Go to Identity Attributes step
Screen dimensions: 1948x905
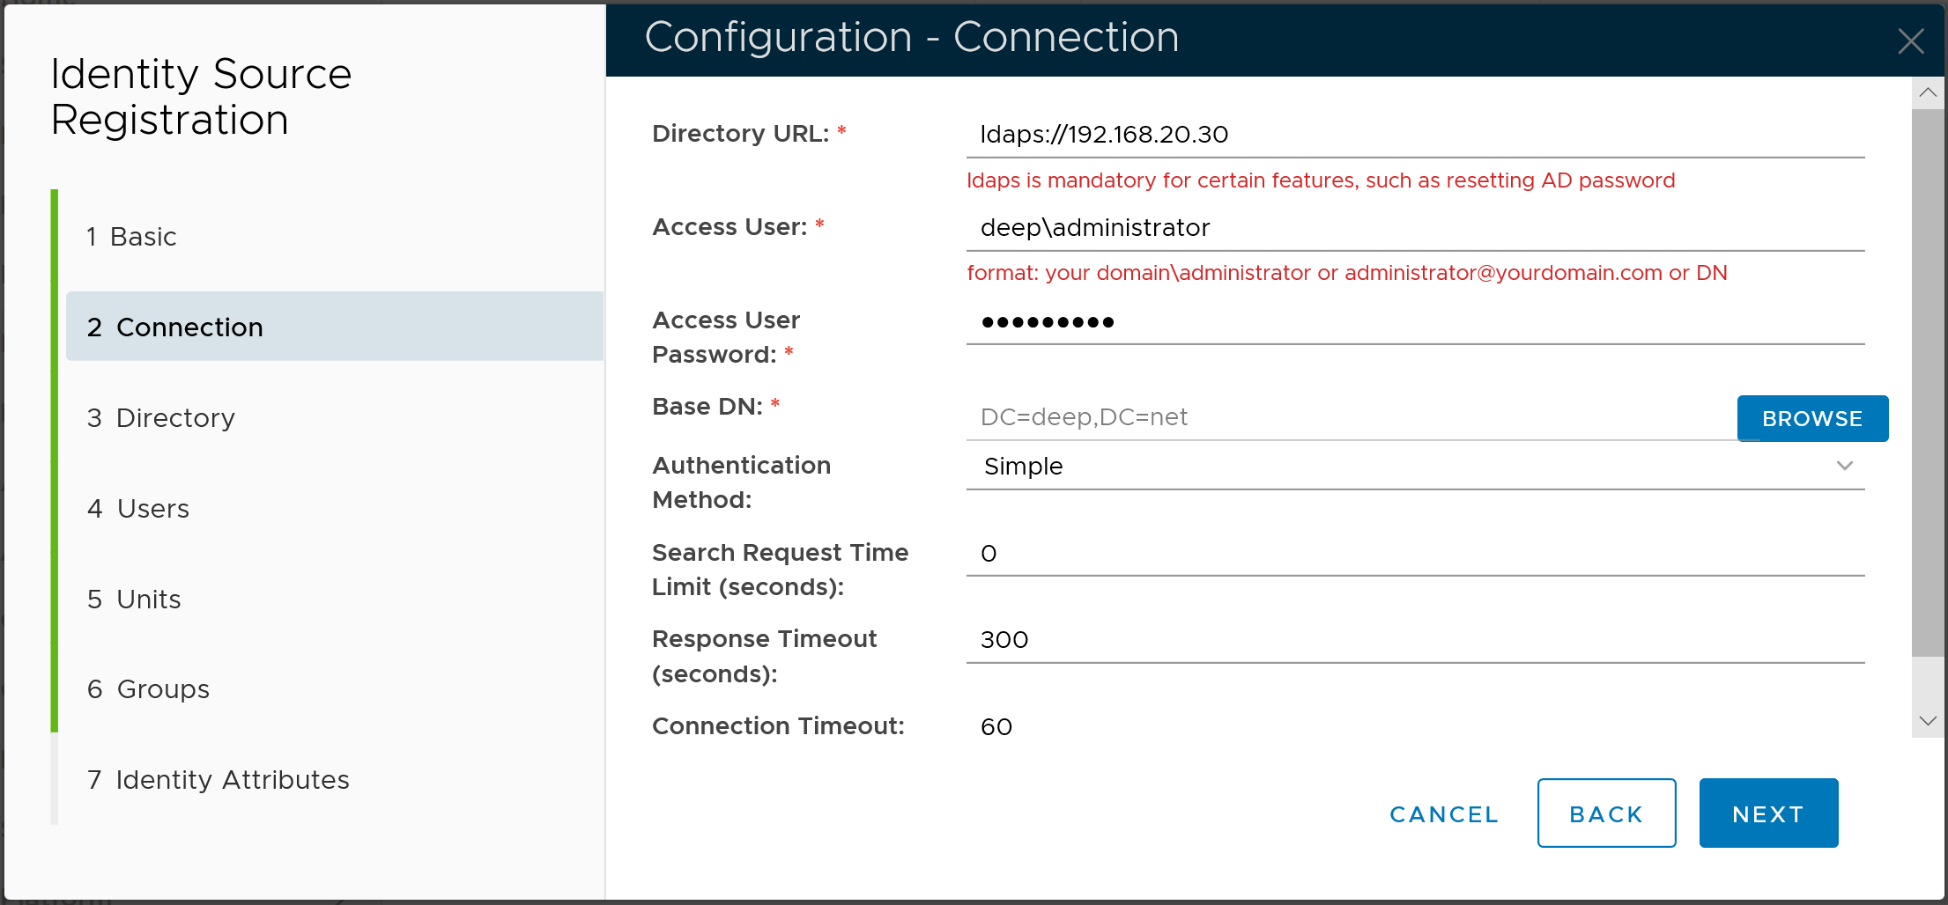click(x=219, y=780)
